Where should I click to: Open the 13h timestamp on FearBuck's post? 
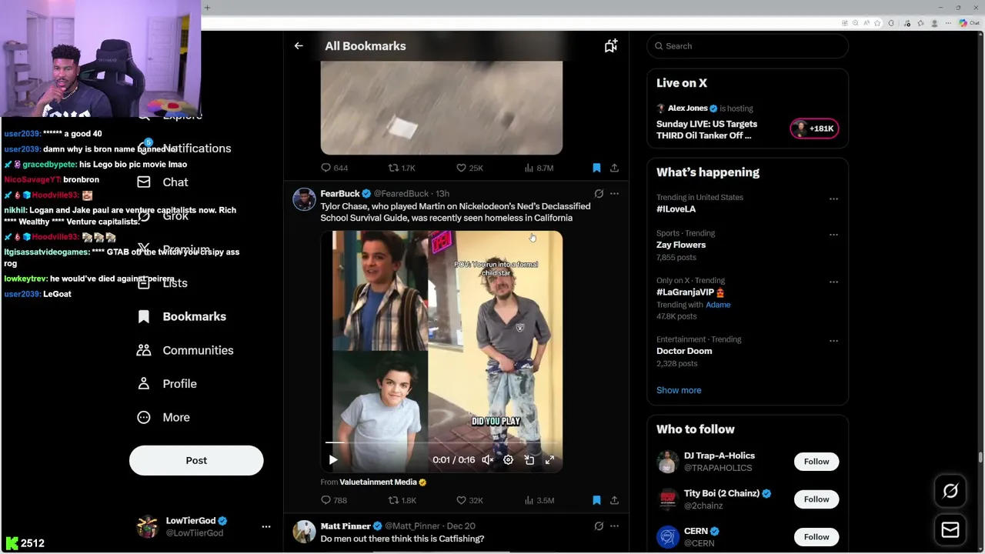click(x=442, y=194)
